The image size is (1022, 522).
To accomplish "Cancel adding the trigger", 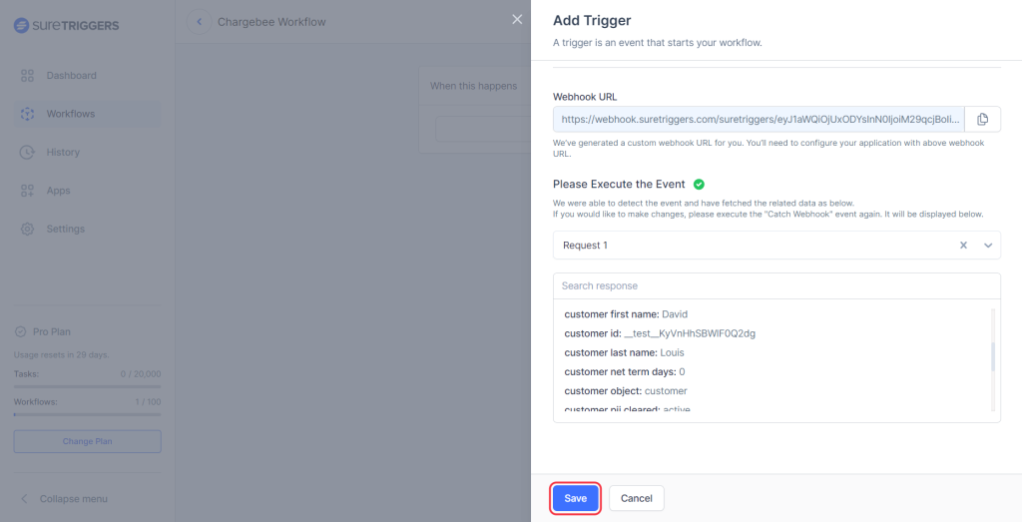I will click(x=636, y=498).
